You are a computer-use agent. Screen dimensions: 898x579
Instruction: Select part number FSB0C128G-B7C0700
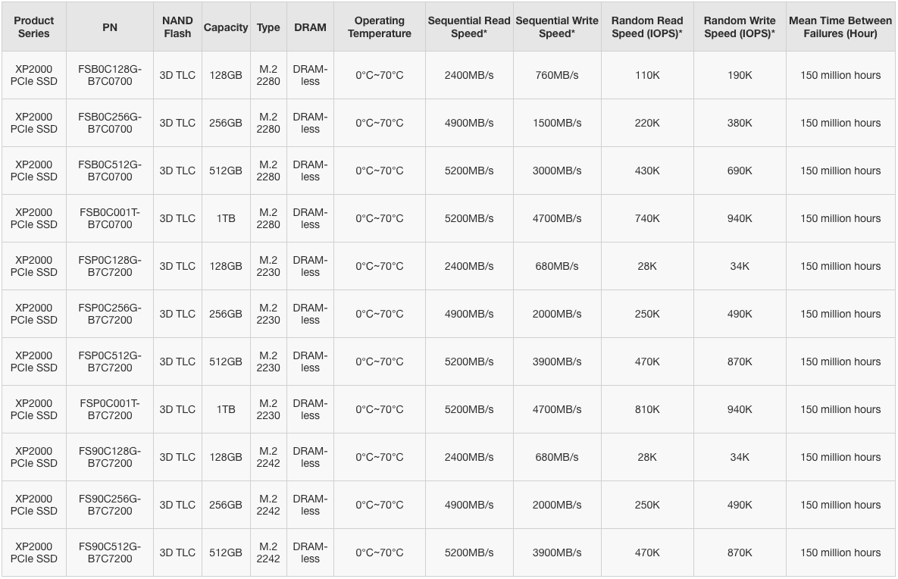pyautogui.click(x=110, y=75)
